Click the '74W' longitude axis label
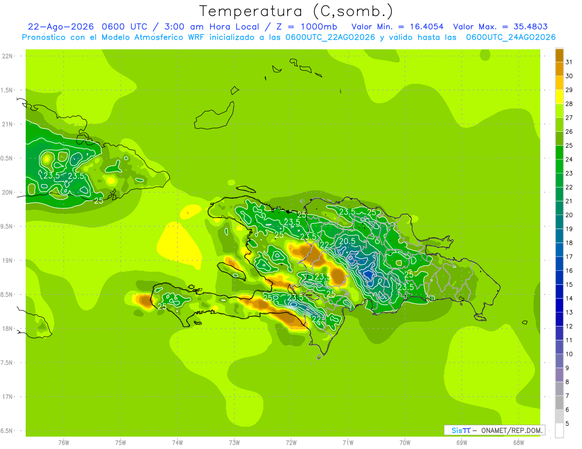 point(177,443)
